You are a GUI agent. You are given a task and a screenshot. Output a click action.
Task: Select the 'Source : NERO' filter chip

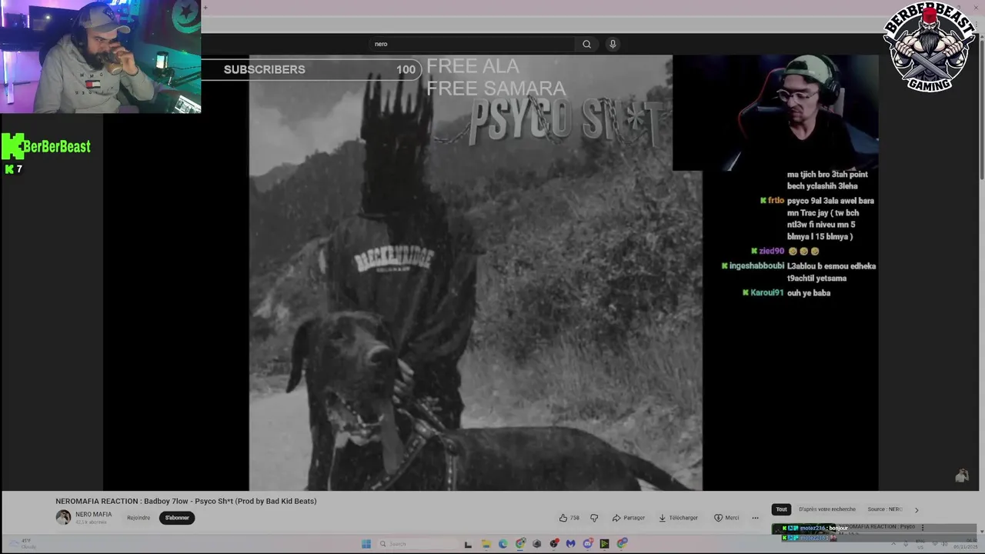[885, 509]
